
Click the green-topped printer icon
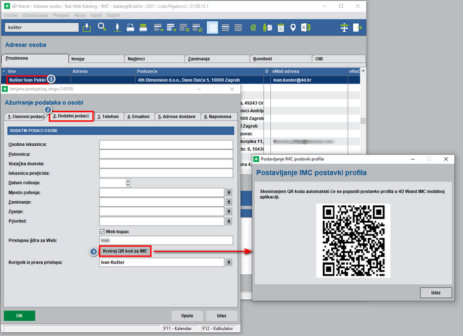click(x=143, y=28)
